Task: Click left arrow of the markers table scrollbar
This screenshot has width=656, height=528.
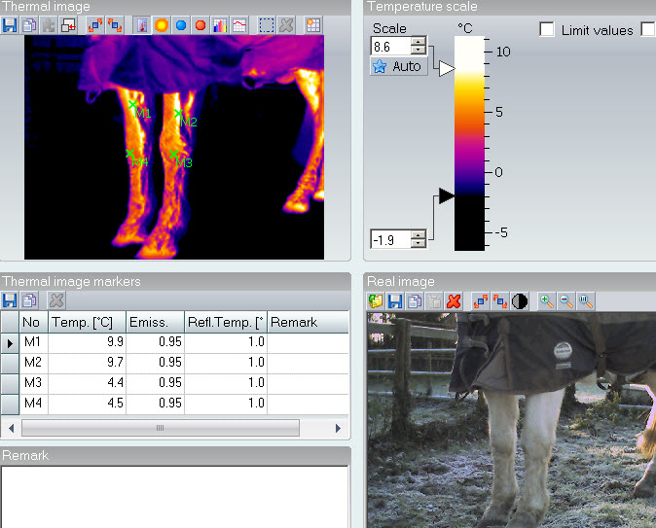Action: point(12,428)
